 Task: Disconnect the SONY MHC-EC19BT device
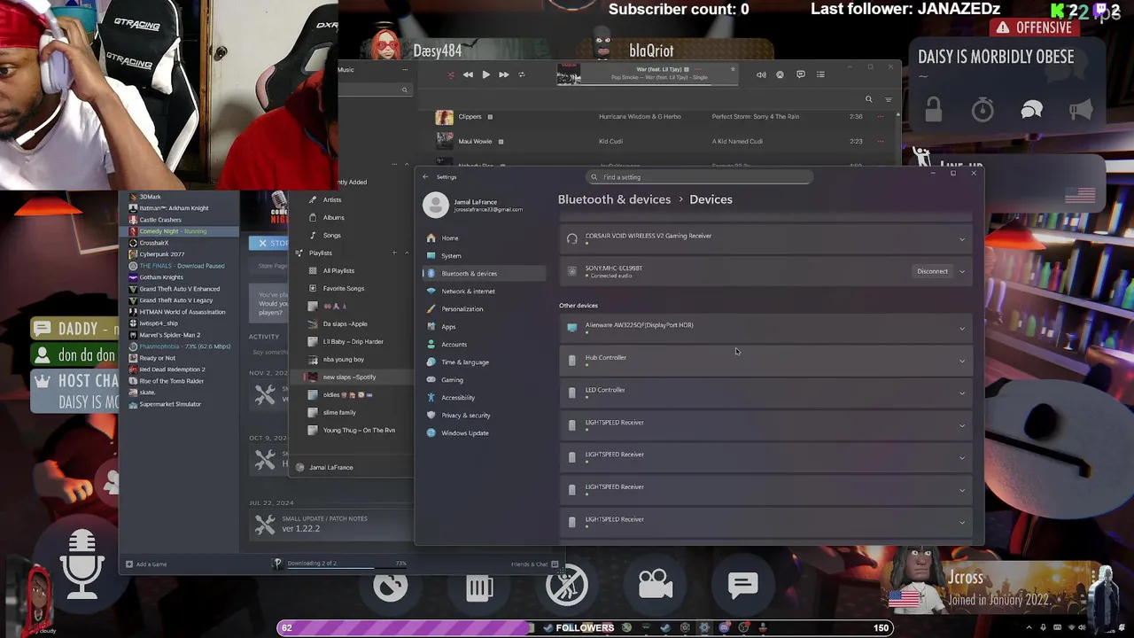(932, 271)
